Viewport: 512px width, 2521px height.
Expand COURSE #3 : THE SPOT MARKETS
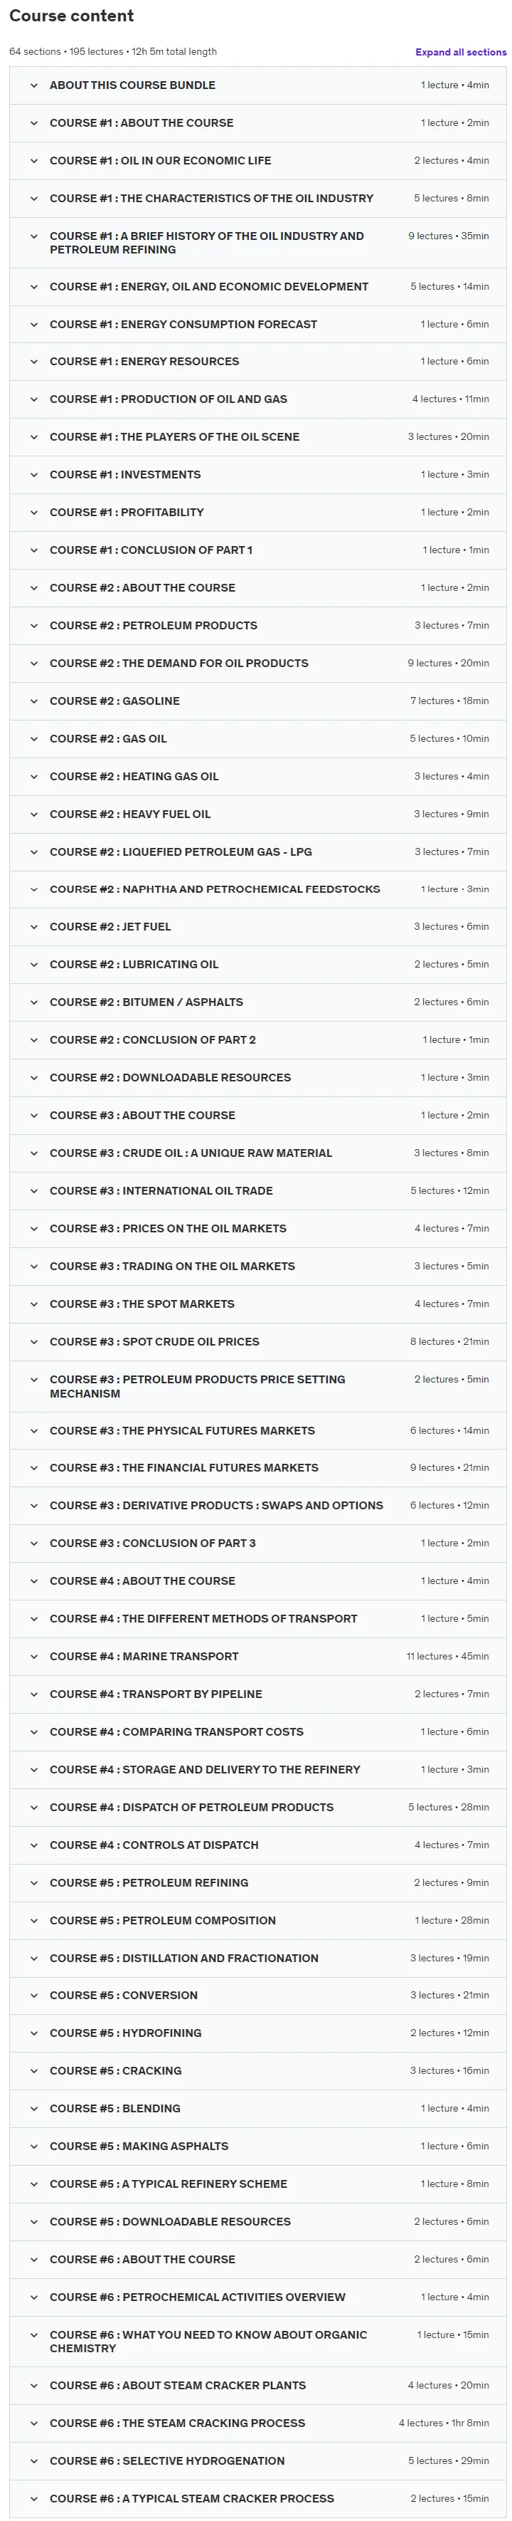[x=258, y=1304]
